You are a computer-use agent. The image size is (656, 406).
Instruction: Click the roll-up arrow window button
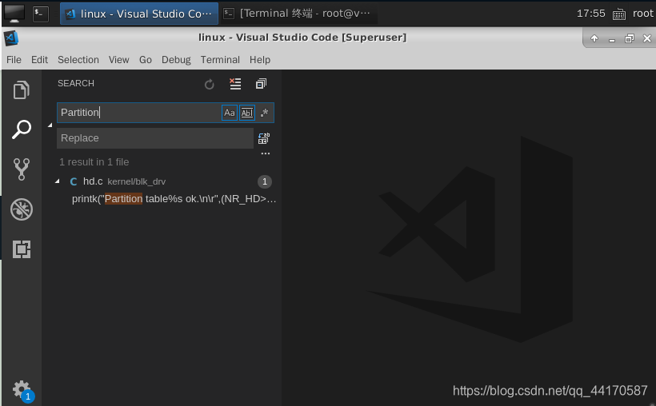click(x=594, y=38)
